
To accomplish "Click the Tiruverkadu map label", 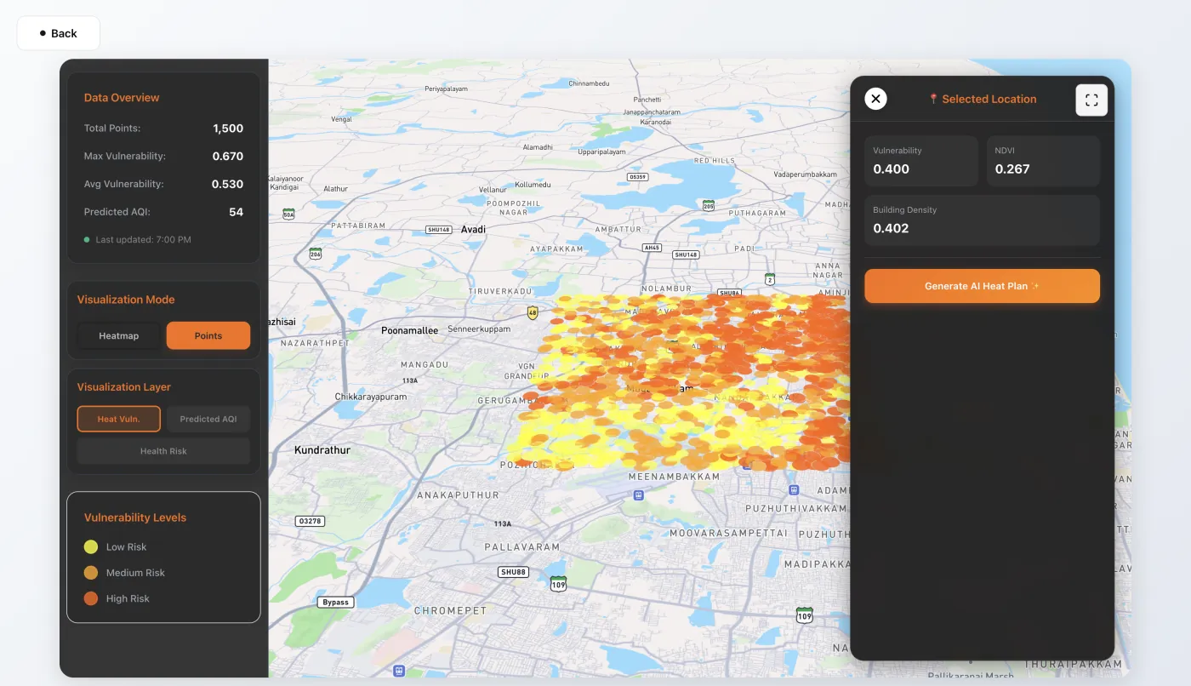I will coord(501,291).
